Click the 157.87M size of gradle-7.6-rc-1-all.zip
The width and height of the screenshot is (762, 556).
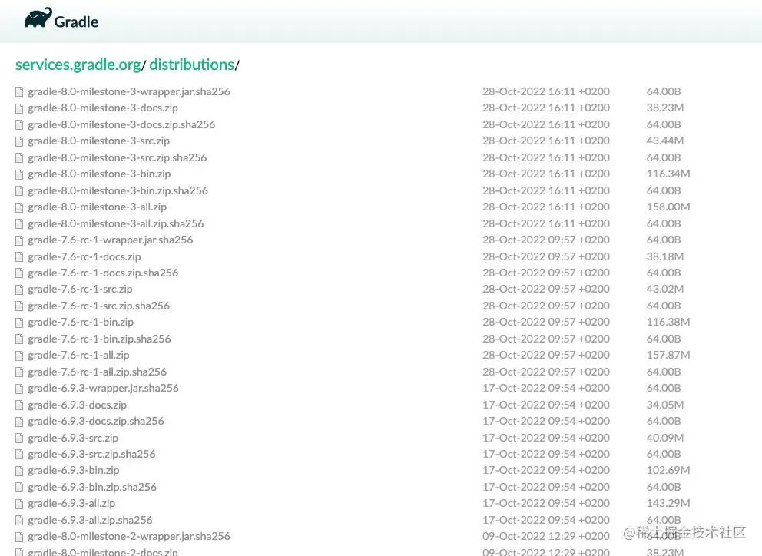pos(668,356)
